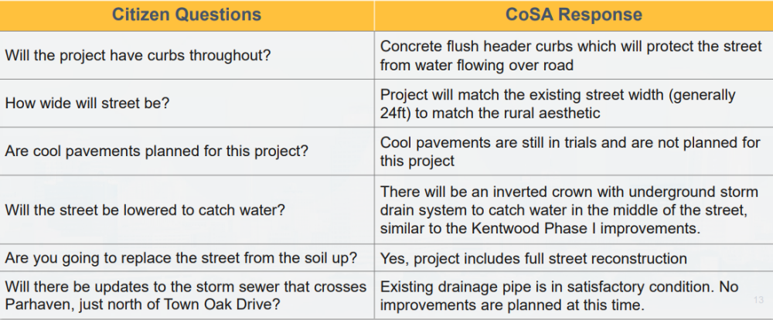Click the 'How wide will street be?' question

pos(87,104)
